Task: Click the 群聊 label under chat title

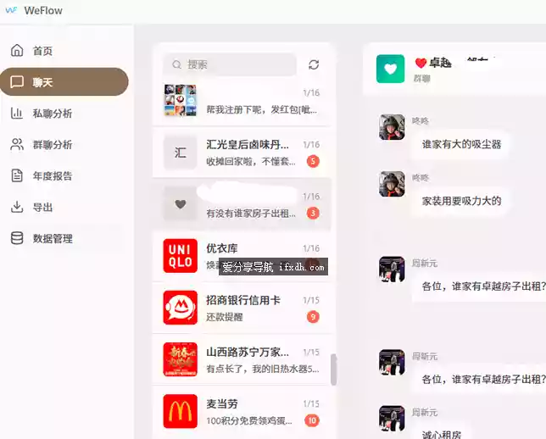Action: tap(421, 79)
